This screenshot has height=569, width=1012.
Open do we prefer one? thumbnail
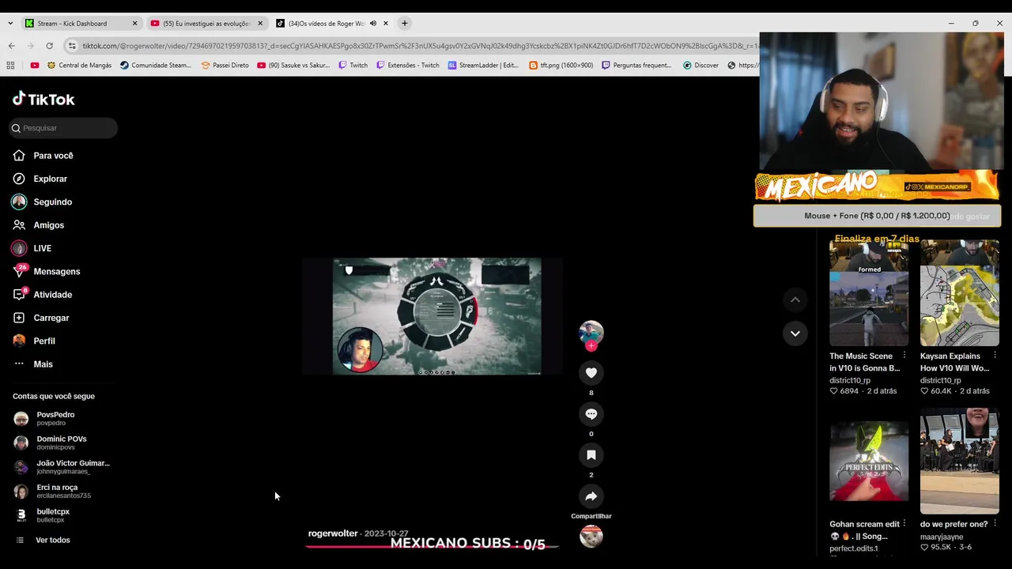click(x=959, y=462)
